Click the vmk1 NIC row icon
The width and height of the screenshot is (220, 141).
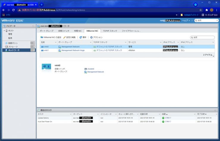click(42, 50)
